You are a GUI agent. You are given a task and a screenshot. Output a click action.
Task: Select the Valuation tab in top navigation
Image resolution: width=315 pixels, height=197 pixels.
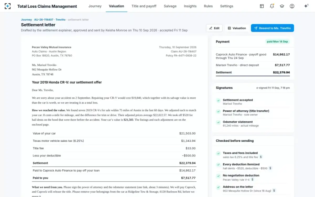tap(116, 6)
